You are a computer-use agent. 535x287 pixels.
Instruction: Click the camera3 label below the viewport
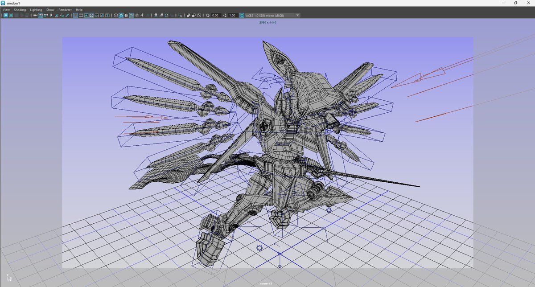click(266, 283)
